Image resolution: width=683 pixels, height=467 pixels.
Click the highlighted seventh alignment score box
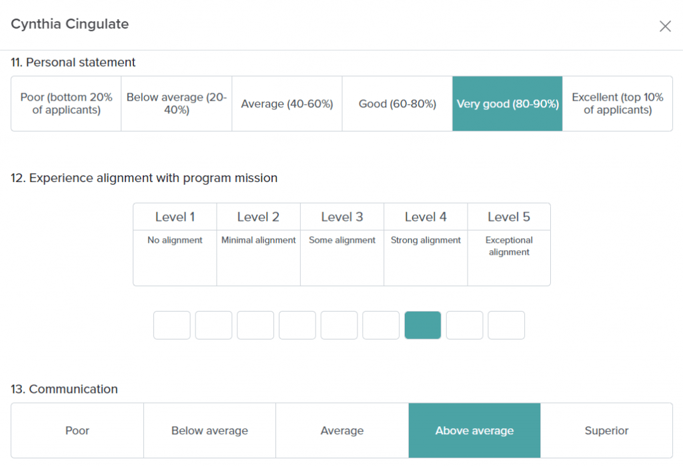pyautogui.click(x=423, y=325)
